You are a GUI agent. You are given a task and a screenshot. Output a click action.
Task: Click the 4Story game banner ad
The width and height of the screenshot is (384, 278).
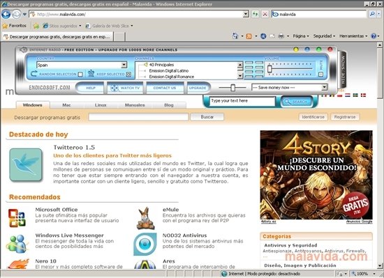tap(316, 175)
